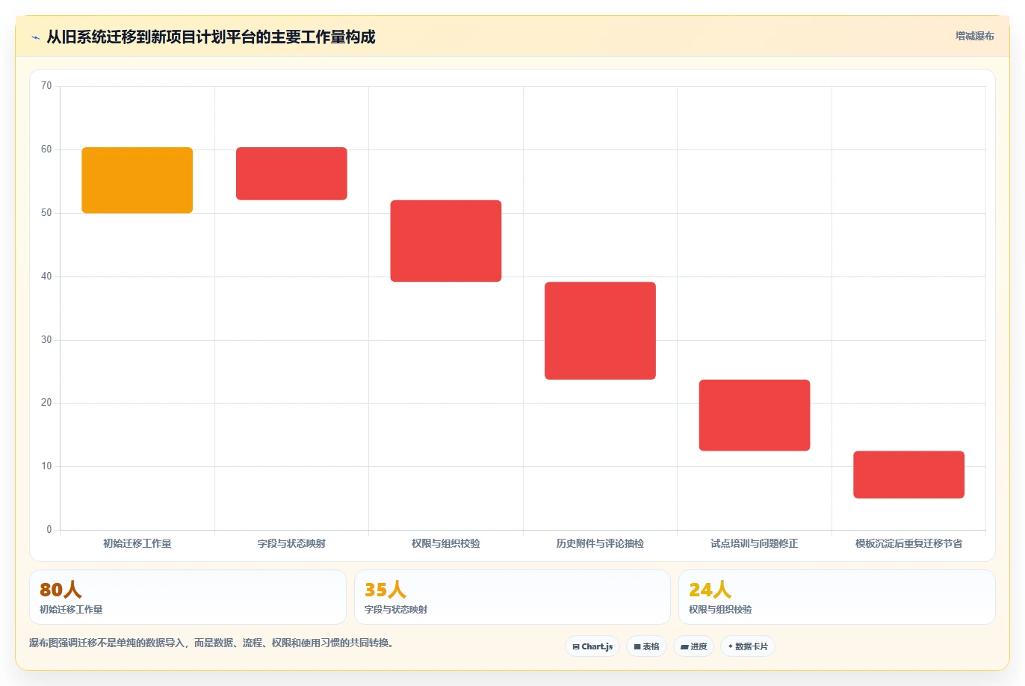Viewport: 1025px width, 686px height.
Task: Click the 24人 data card
Action: click(837, 597)
